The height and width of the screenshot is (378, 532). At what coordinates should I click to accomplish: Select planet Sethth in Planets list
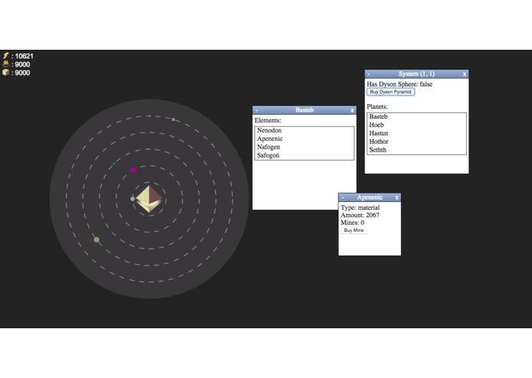pos(416,150)
